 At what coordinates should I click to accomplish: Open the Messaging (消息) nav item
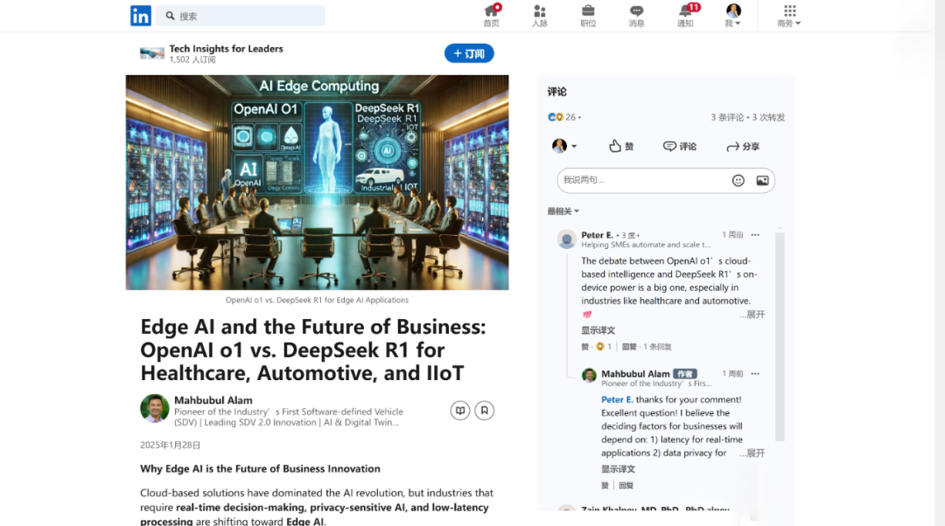(x=636, y=16)
